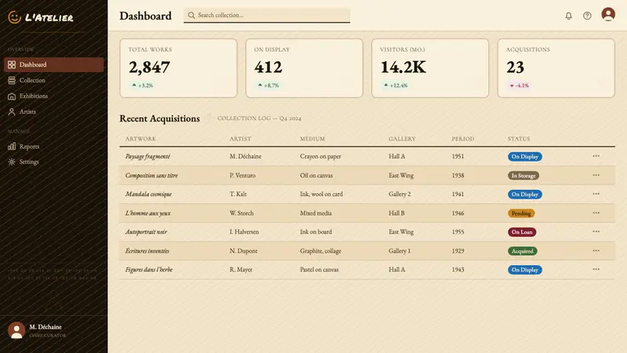
Task: Open more options for Écritures inventées row
Action: pos(596,250)
